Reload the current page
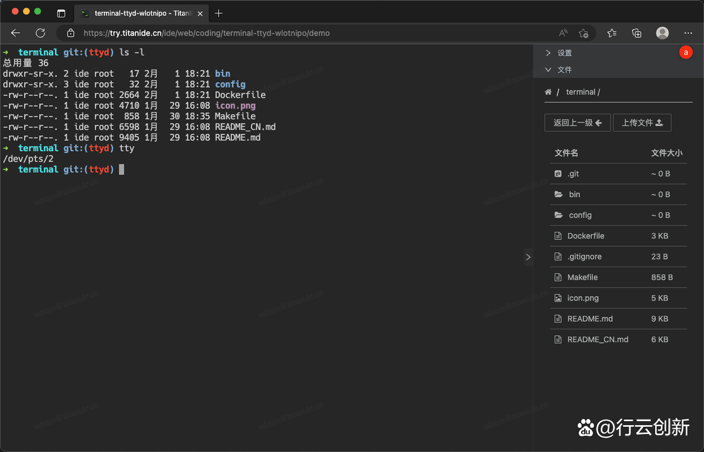The image size is (704, 452). coord(40,33)
